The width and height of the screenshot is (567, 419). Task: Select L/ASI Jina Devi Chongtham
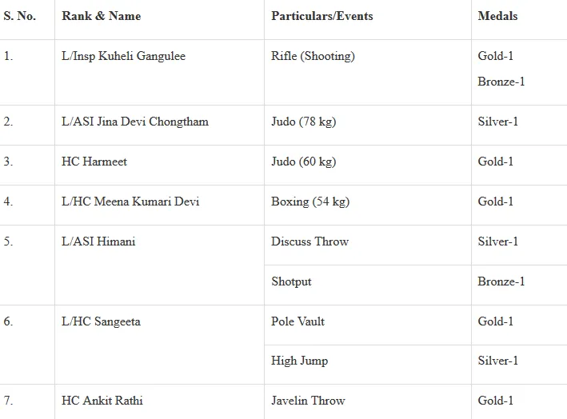[x=134, y=122]
